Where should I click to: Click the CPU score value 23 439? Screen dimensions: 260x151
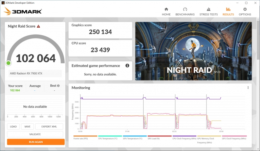tap(100, 50)
